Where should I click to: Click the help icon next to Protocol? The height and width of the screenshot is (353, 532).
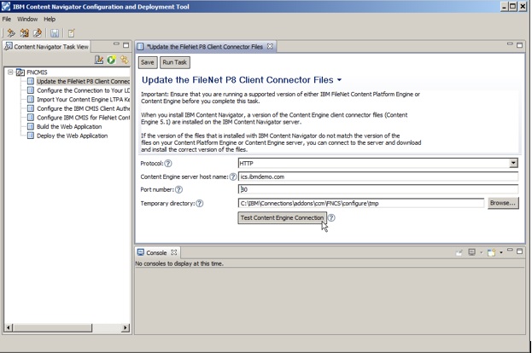(x=168, y=164)
